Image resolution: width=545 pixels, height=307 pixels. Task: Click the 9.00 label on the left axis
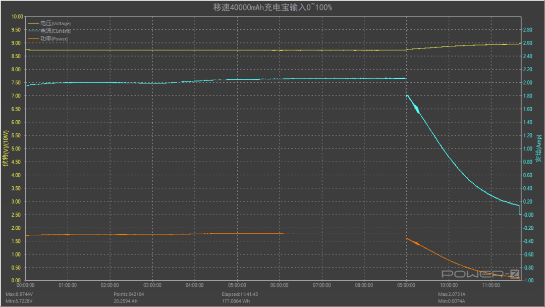(x=16, y=43)
